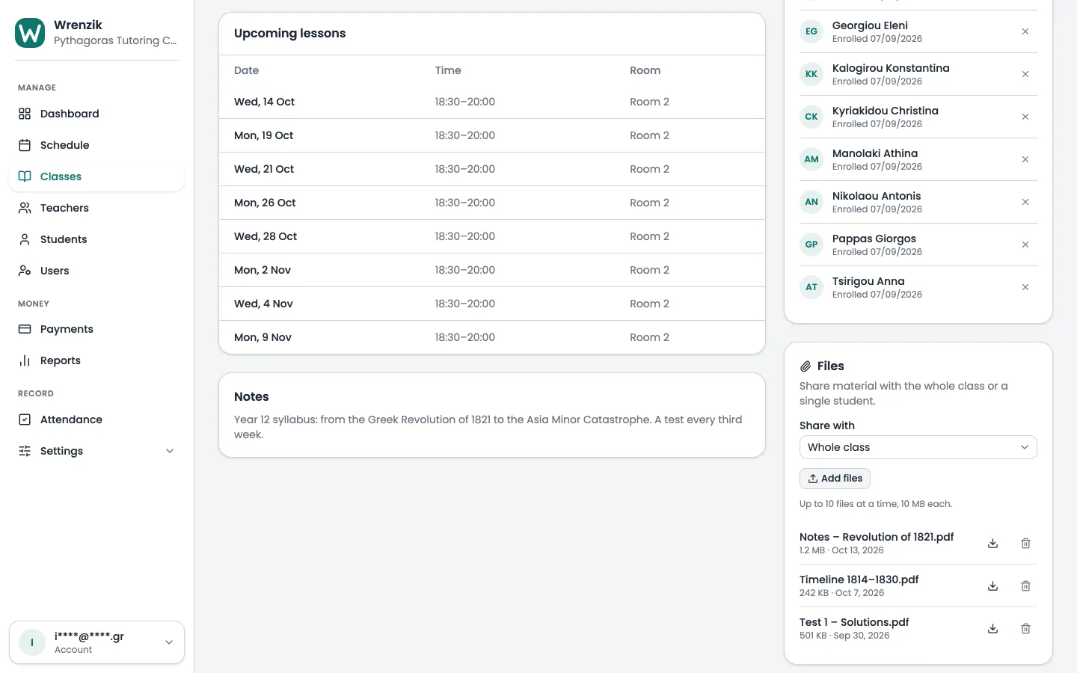Remove Nikolaou Antonis from the class
The height and width of the screenshot is (673, 1077).
coord(1025,202)
